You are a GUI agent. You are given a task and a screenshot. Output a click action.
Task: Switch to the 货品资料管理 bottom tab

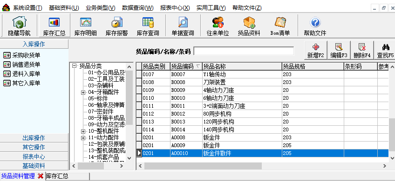click(18, 176)
